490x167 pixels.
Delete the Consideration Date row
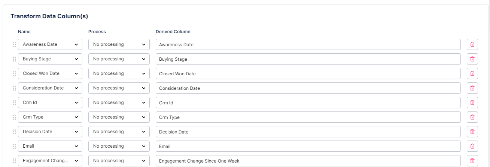[x=472, y=88]
